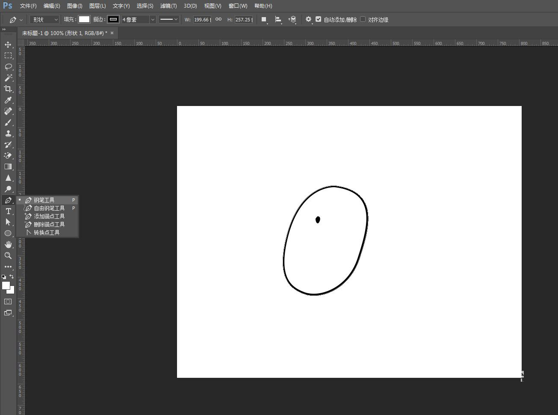Screen dimensions: 558x415
Task: Switch to the Hand tool
Action: click(x=8, y=244)
